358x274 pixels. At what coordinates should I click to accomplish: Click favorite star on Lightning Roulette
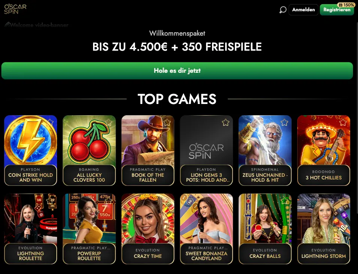pos(50,201)
